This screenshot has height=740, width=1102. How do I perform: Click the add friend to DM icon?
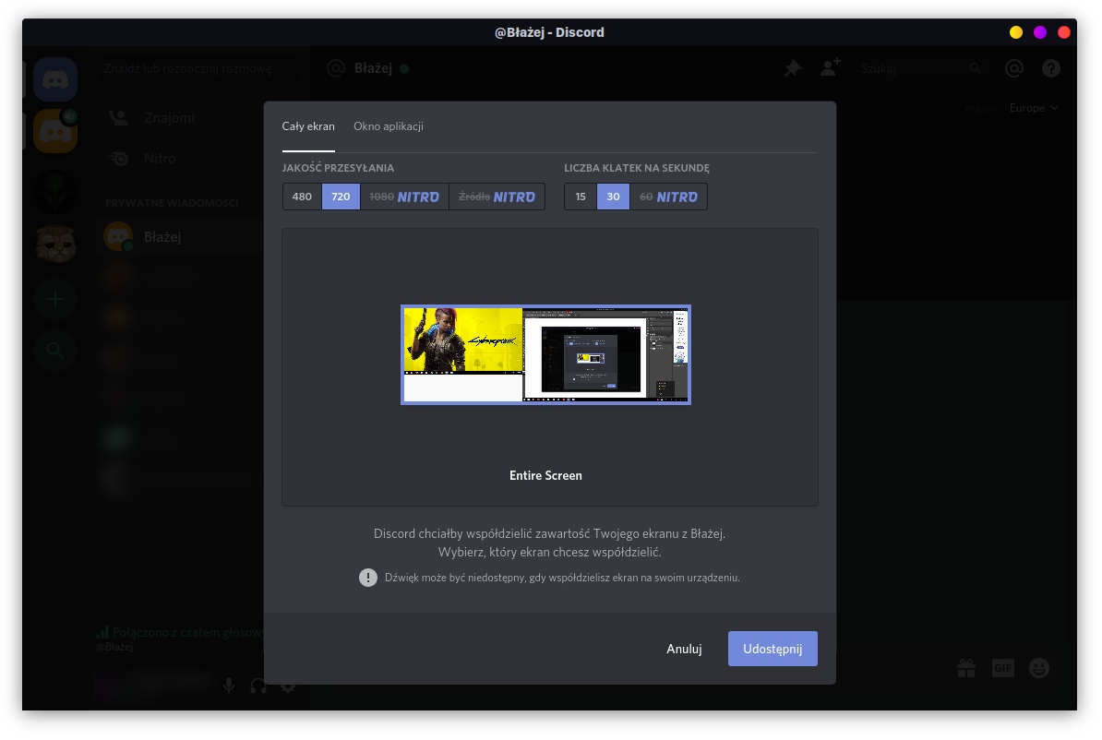point(830,68)
